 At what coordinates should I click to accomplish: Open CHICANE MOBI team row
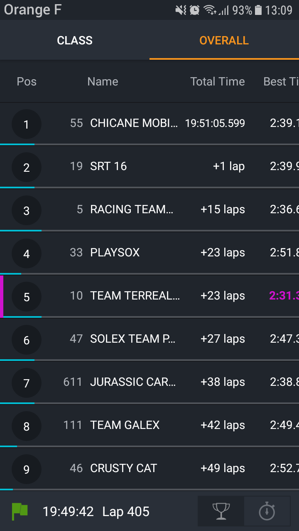pos(134,123)
